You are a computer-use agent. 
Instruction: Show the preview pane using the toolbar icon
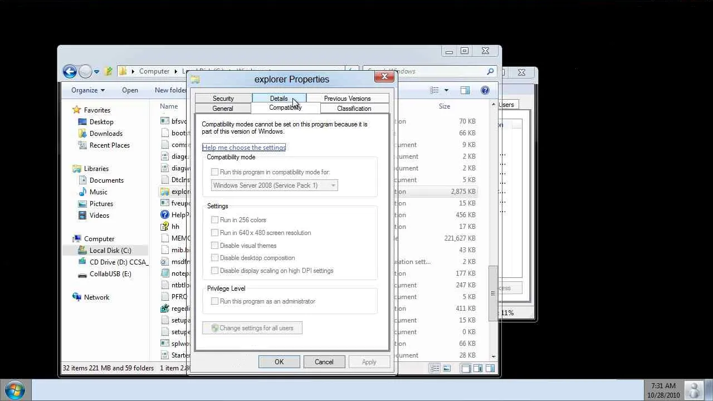pos(465,90)
